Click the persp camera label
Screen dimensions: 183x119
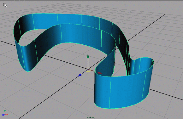point(91,117)
